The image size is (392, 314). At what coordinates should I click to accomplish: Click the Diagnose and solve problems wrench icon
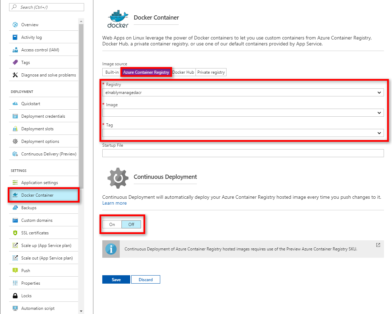[15, 75]
